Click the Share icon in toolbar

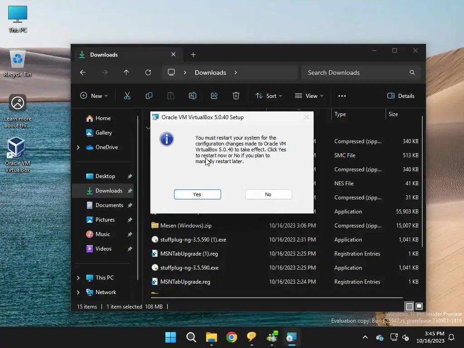pyautogui.click(x=214, y=96)
